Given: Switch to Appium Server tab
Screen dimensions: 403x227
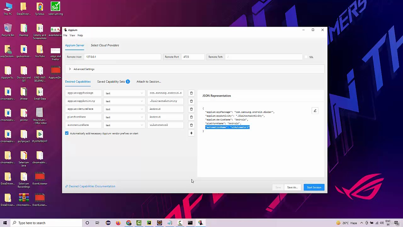Looking at the screenshot, I should tap(75, 45).
